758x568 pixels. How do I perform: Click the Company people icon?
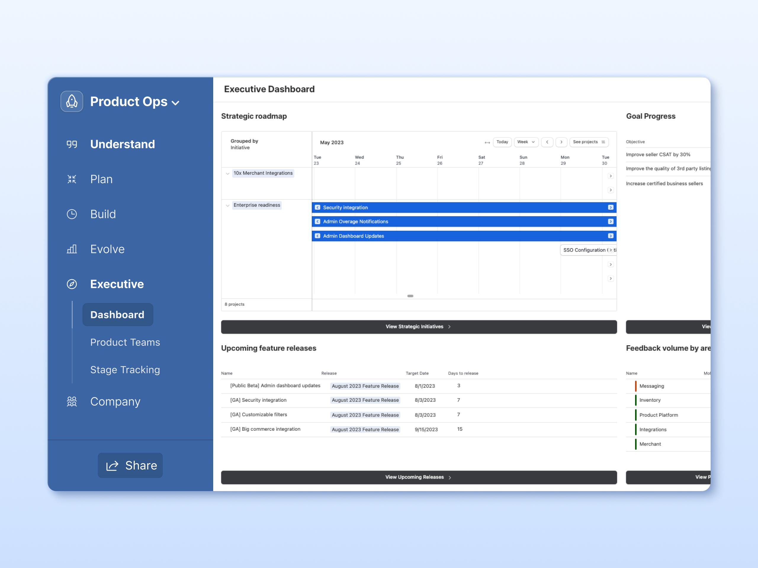(72, 401)
